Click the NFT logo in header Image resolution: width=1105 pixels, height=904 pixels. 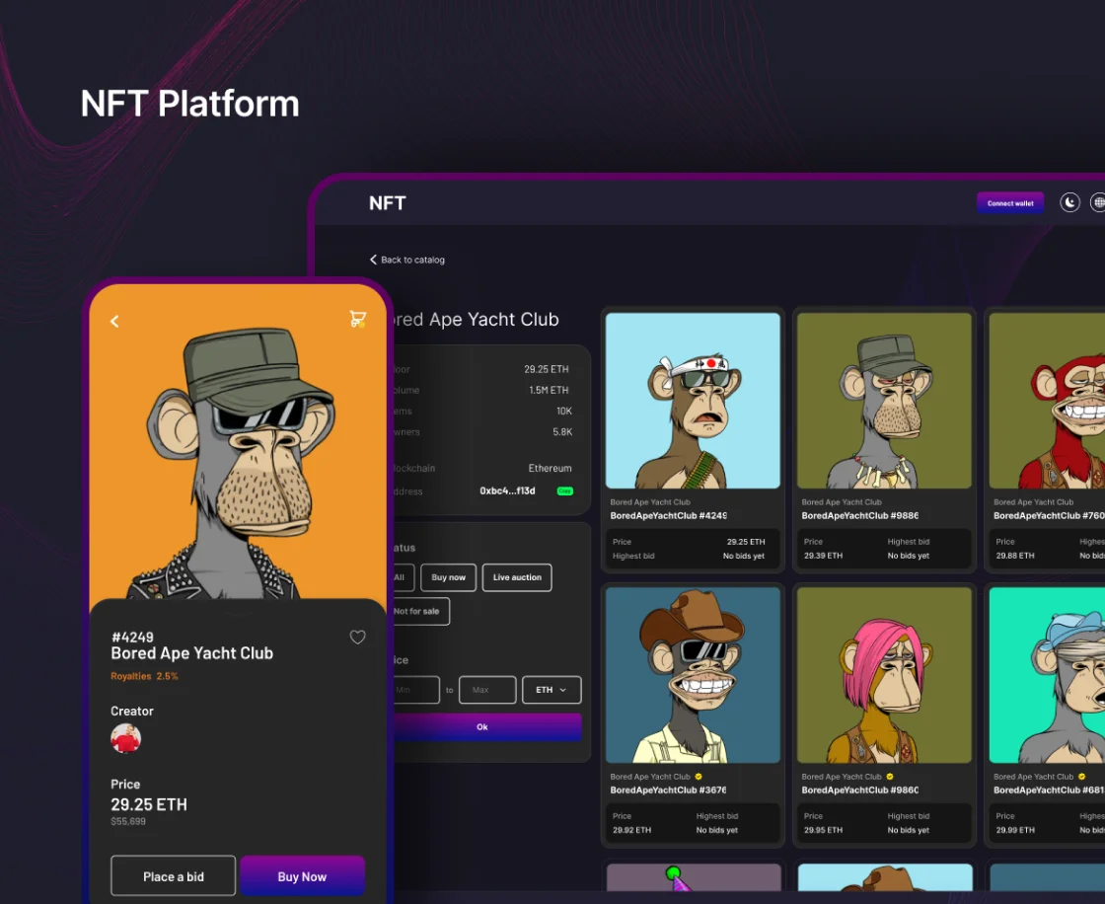pyautogui.click(x=388, y=203)
